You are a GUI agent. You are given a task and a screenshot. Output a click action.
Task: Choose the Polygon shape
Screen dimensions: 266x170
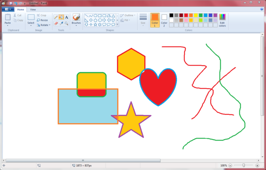pos(109,16)
